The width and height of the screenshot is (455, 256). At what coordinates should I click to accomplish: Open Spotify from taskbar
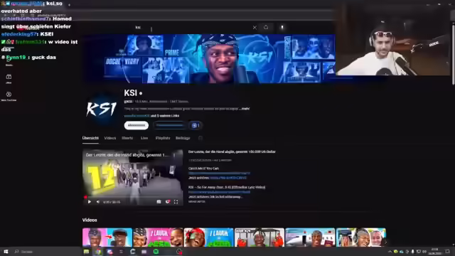(x=156, y=251)
